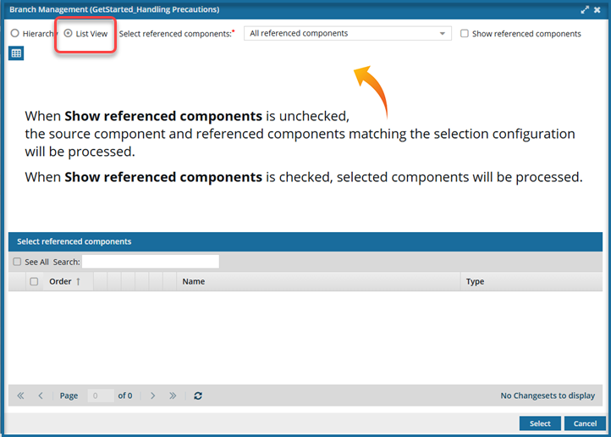Tick the See All checkbox
611x437 pixels.
pyautogui.click(x=17, y=262)
